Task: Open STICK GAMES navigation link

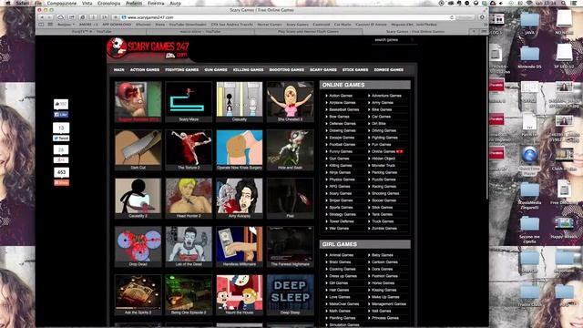Action: [355, 70]
